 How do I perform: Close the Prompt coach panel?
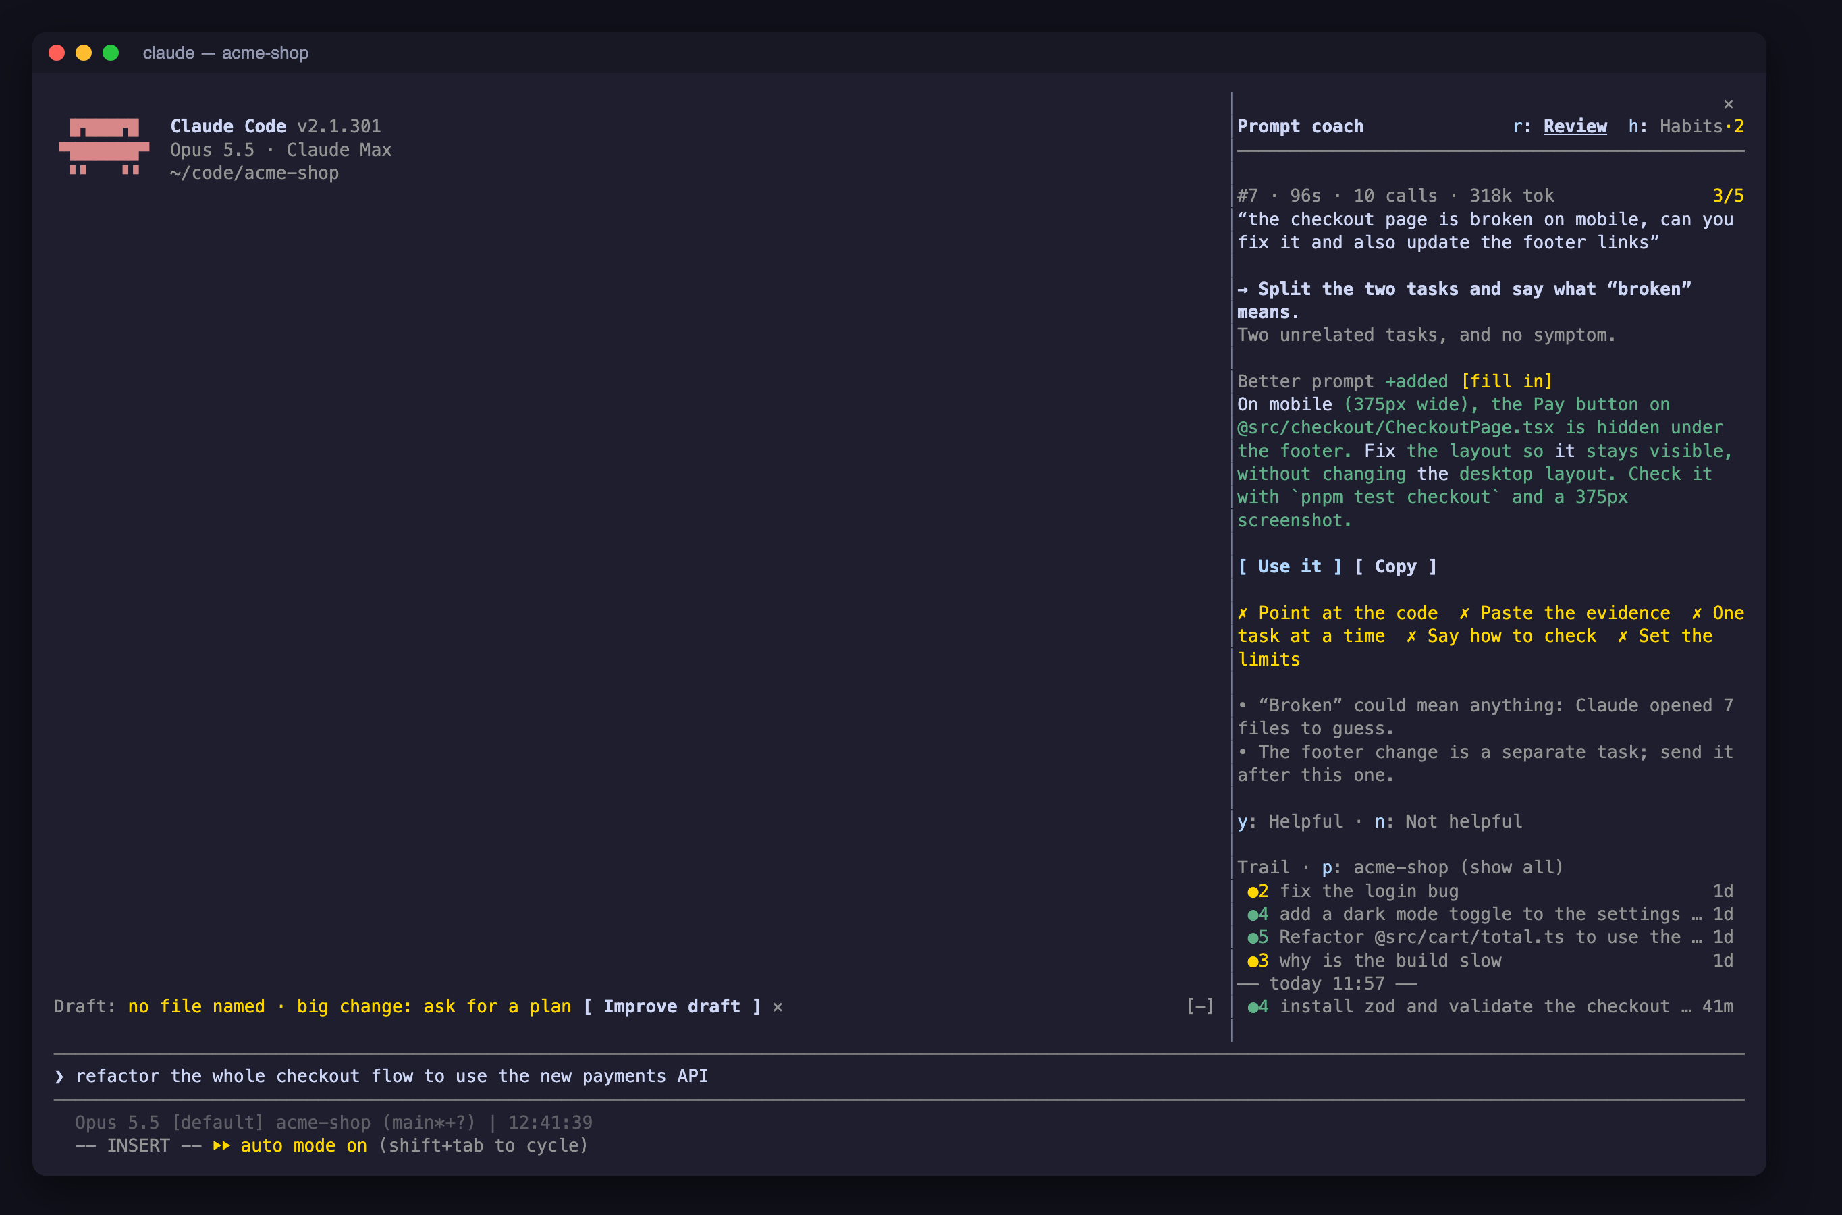1728,104
